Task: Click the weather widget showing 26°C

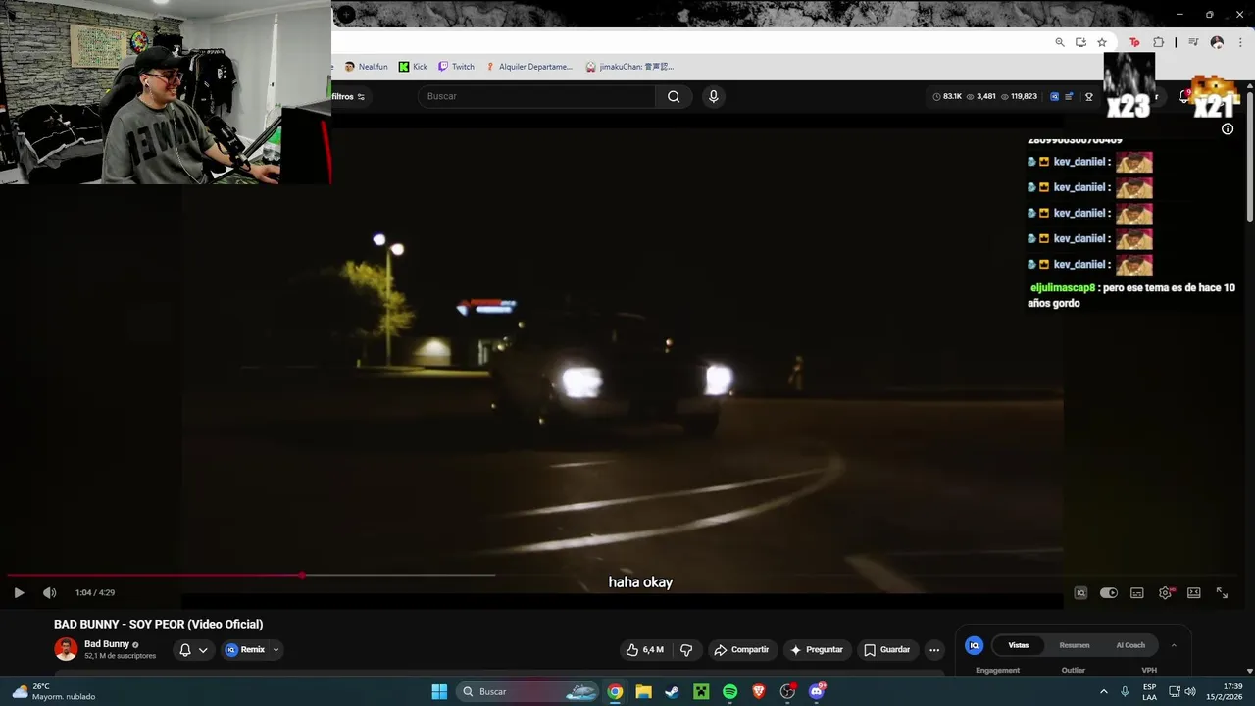Action: [x=54, y=691]
